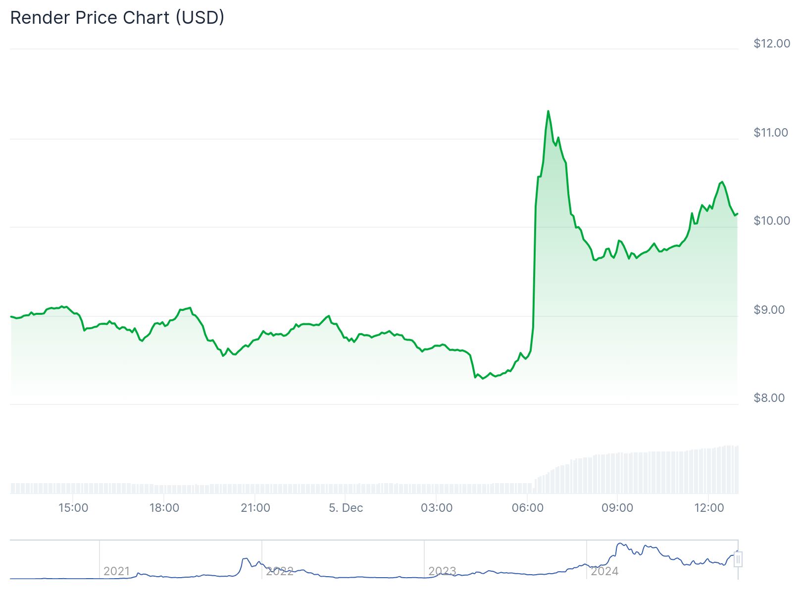The height and width of the screenshot is (594, 801).
Task: Click the 2023 label in navigator
Action: coord(442,571)
